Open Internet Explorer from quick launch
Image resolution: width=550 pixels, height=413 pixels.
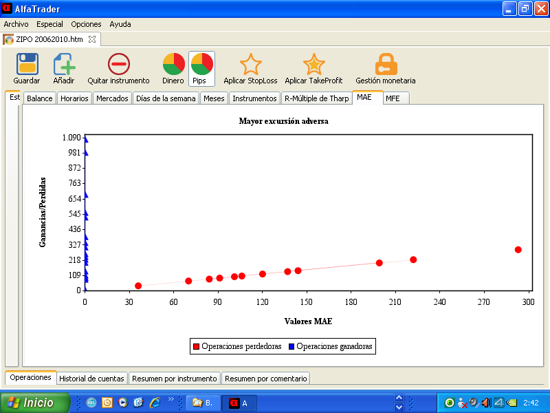click(x=154, y=403)
